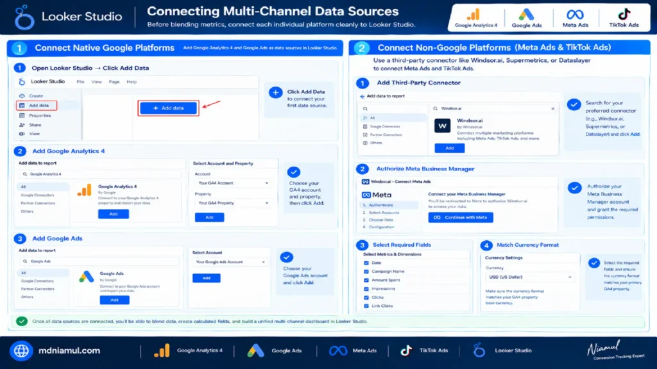Click the Properties icon in the Looker Studio sidebar

pos(22,115)
